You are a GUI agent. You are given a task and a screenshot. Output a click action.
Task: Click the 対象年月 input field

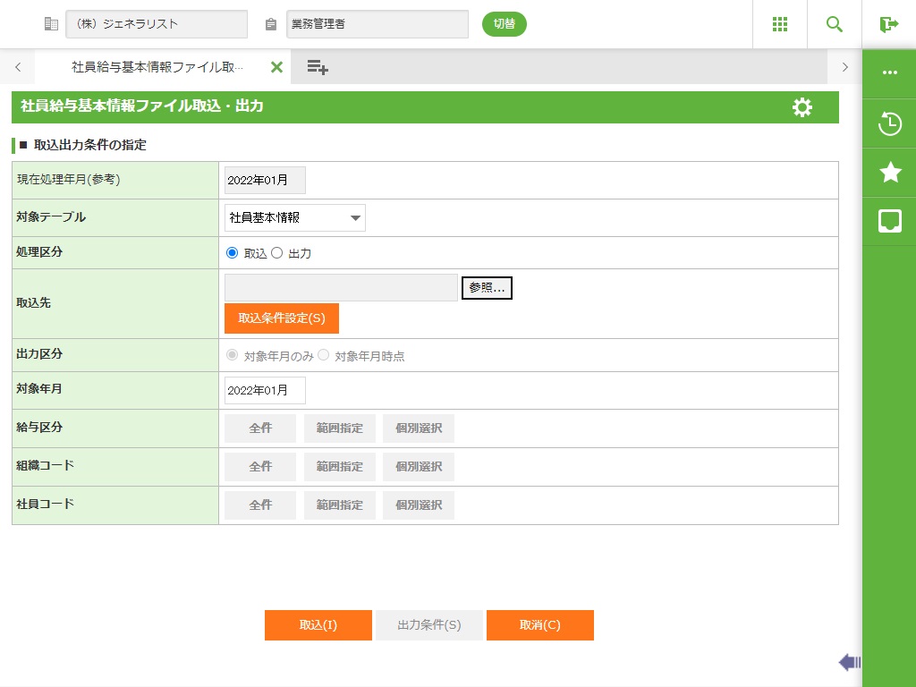tap(265, 390)
